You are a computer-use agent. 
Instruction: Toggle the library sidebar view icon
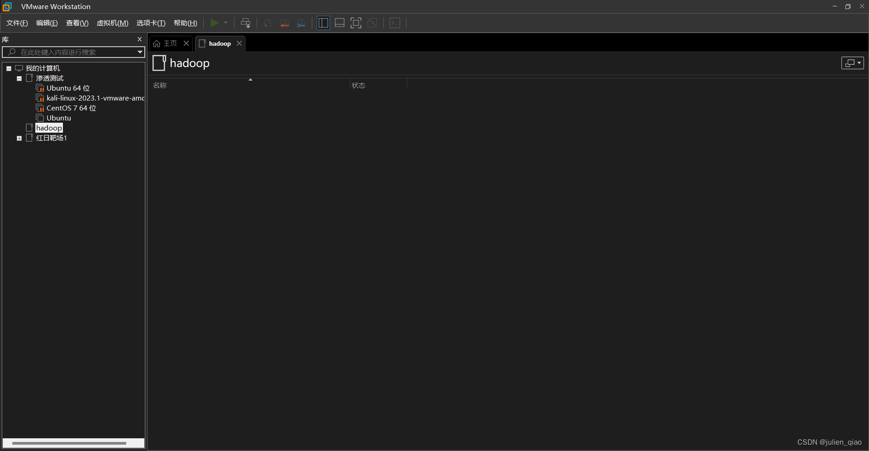(x=323, y=23)
